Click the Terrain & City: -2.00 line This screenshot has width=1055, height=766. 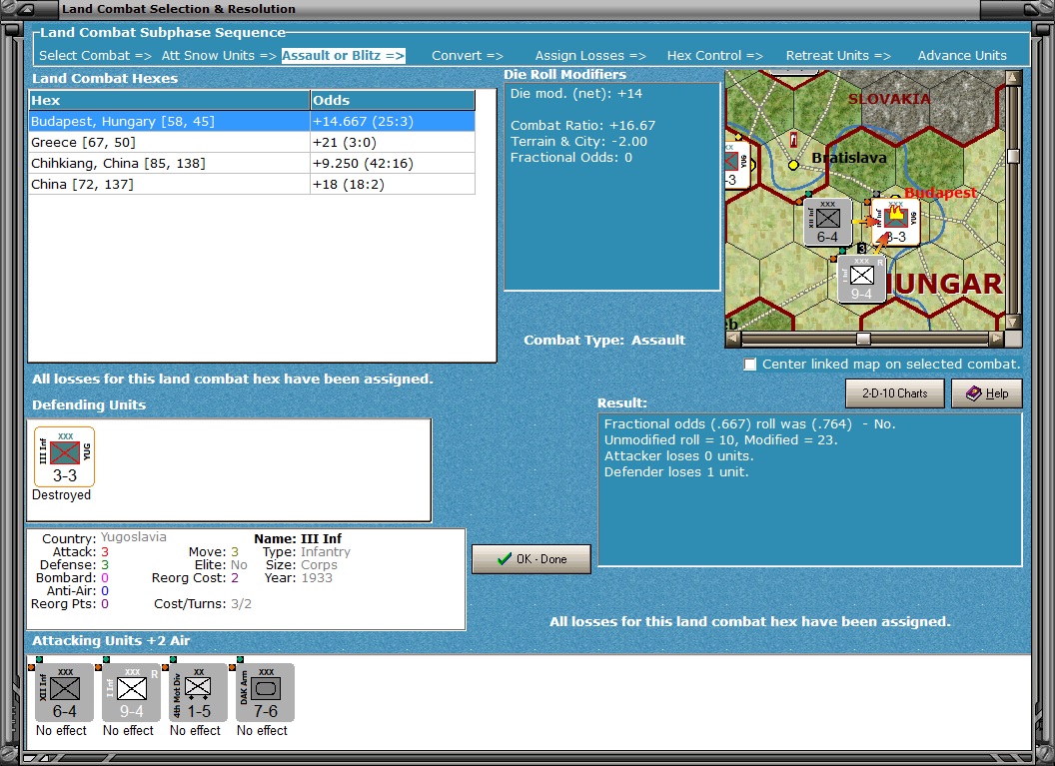tap(578, 141)
